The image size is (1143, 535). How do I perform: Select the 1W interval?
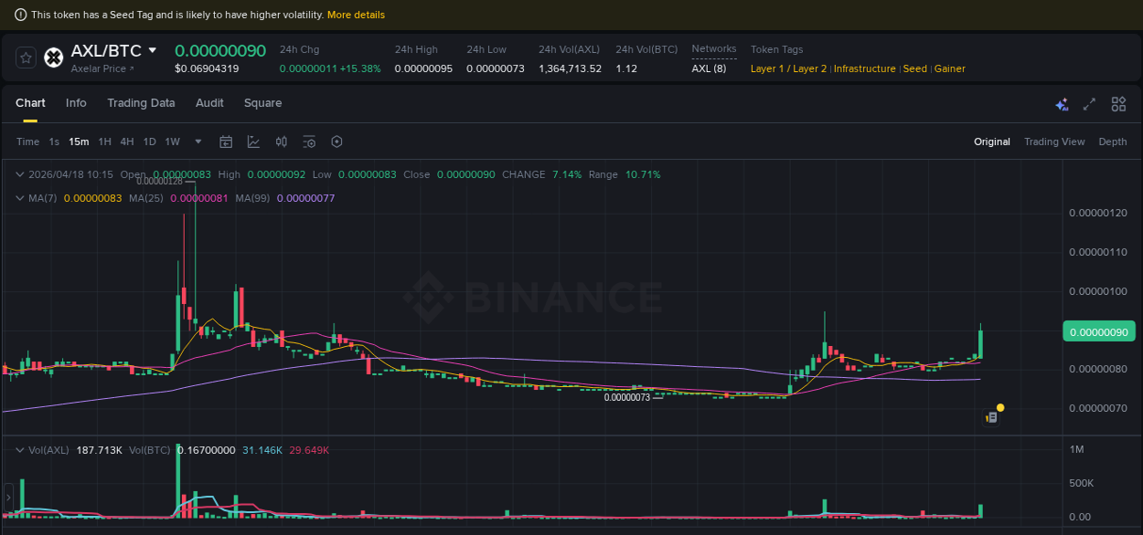click(172, 142)
